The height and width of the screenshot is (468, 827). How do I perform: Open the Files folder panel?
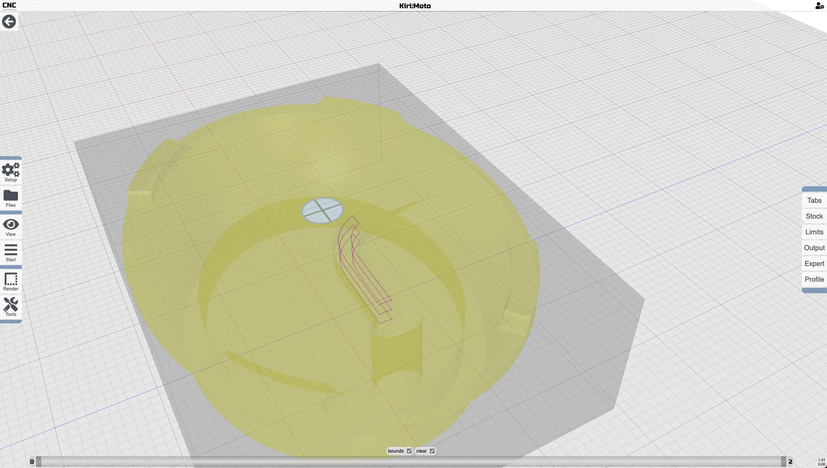pyautogui.click(x=11, y=198)
